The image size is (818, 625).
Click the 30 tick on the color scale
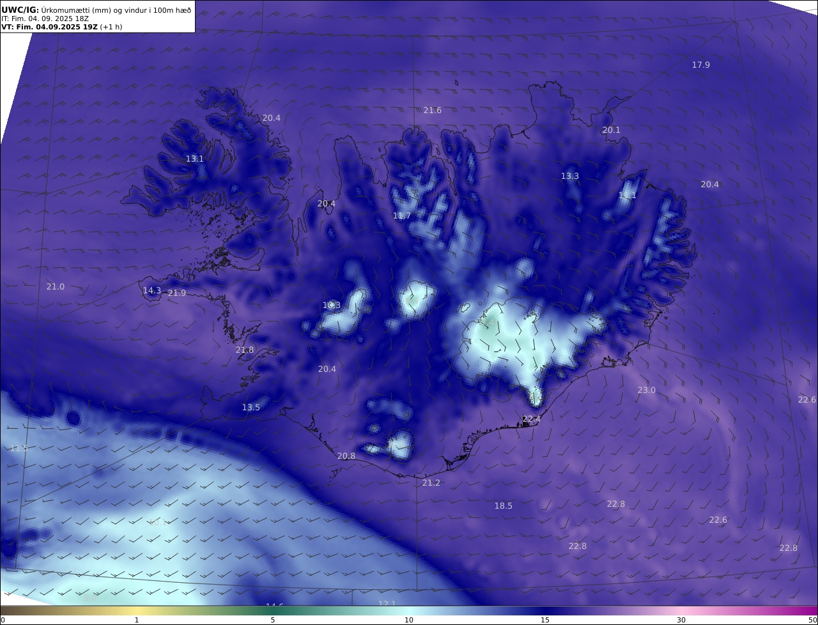(681, 620)
